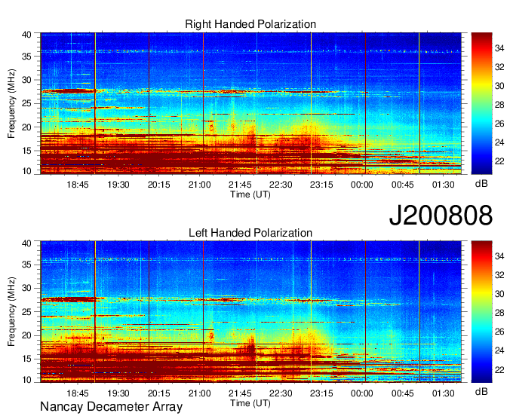The image size is (513, 416).
Task: Click the 35 MHz tick on the Right Handed plot
Action: (x=26, y=57)
